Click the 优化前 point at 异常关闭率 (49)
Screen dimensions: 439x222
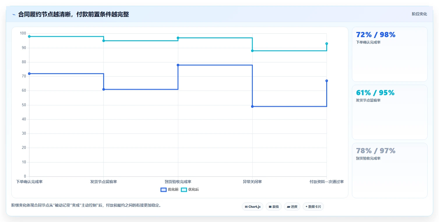pyautogui.click(x=252, y=107)
